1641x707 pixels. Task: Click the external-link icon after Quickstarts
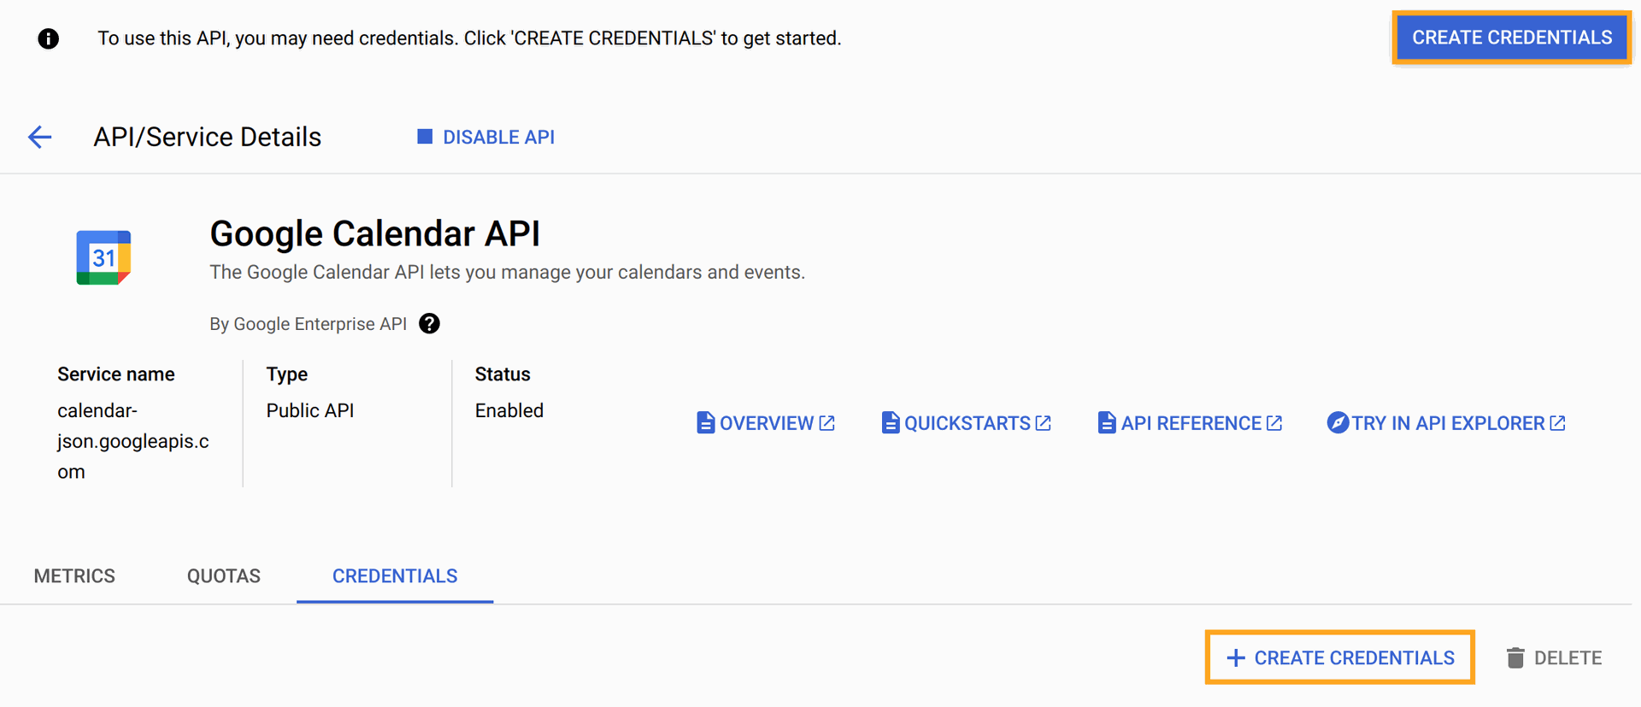point(1044,423)
